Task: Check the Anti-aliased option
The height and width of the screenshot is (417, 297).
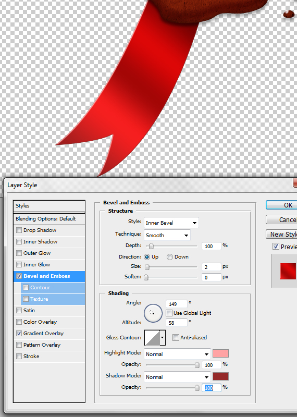Action: tap(176, 337)
